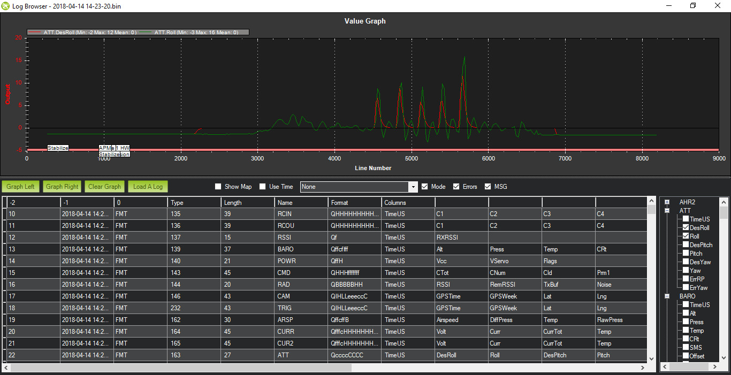Select the ATT.Roll legend entry

pos(195,32)
